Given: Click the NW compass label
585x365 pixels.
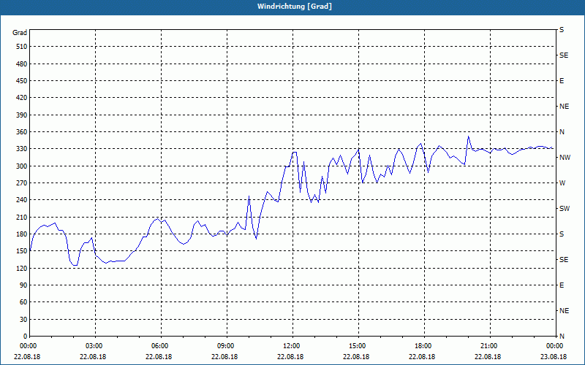Looking at the screenshot, I should (565, 158).
